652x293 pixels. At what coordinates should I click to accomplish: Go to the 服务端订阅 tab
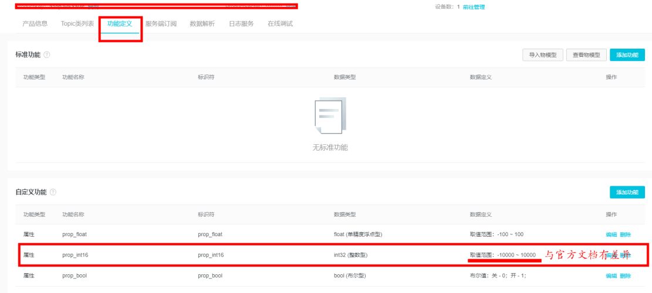point(161,24)
